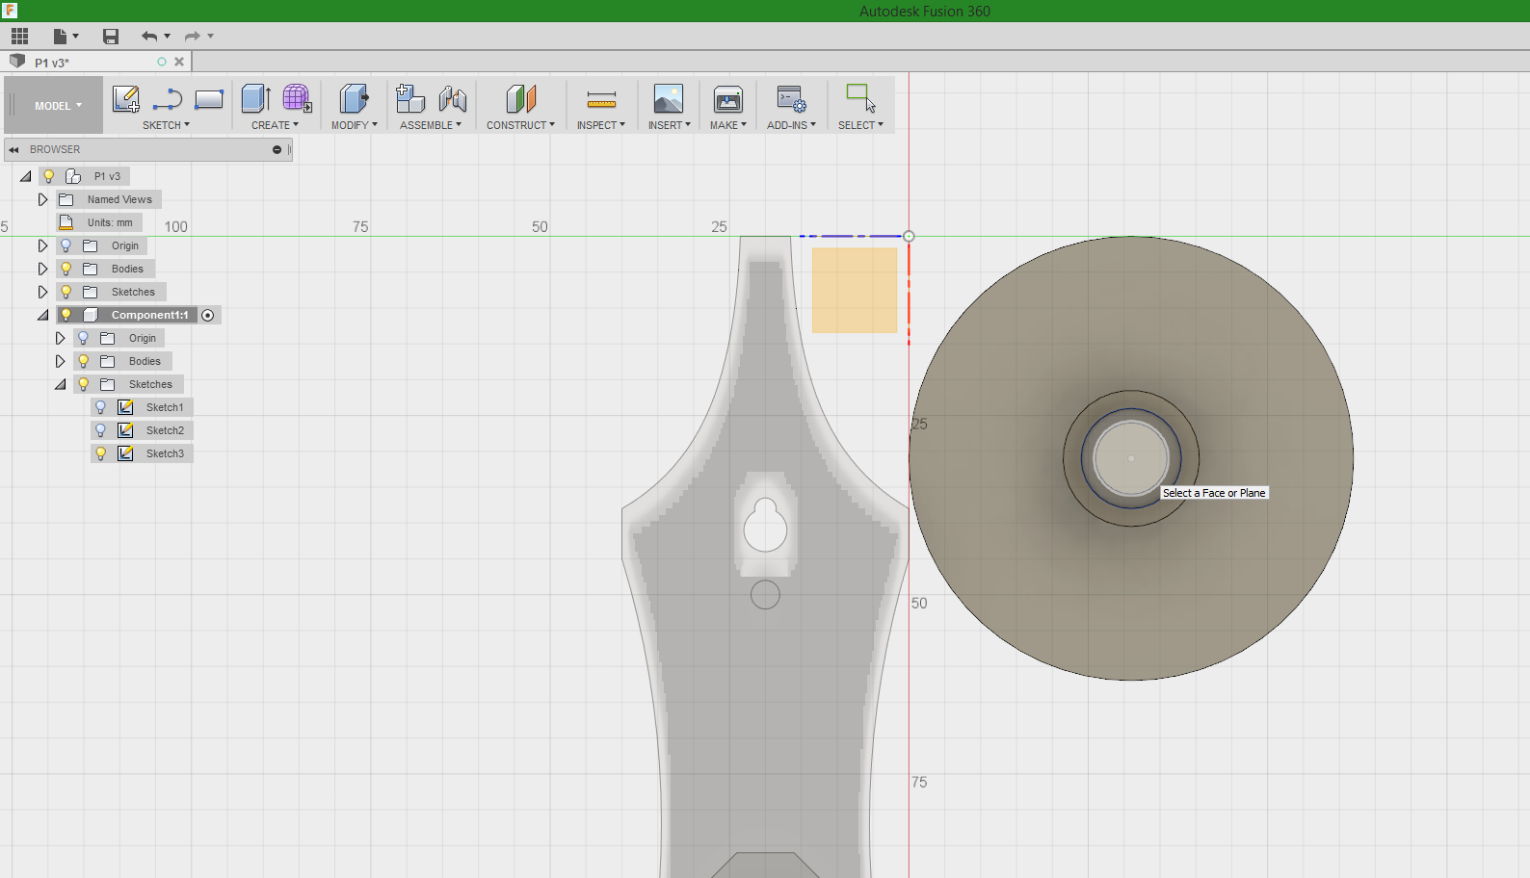This screenshot has width=1530, height=878.
Task: Click the Redo arrow
Action: tap(193, 37)
